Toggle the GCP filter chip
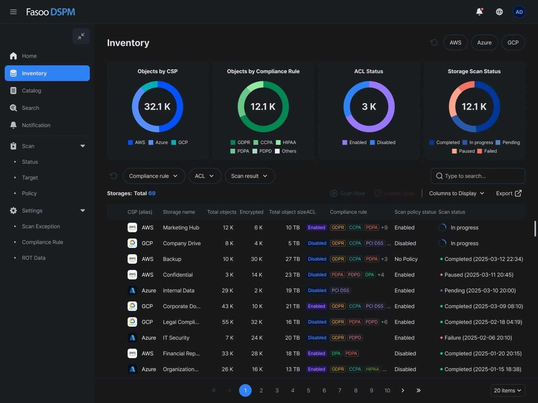The height and width of the screenshot is (403, 538). [513, 42]
